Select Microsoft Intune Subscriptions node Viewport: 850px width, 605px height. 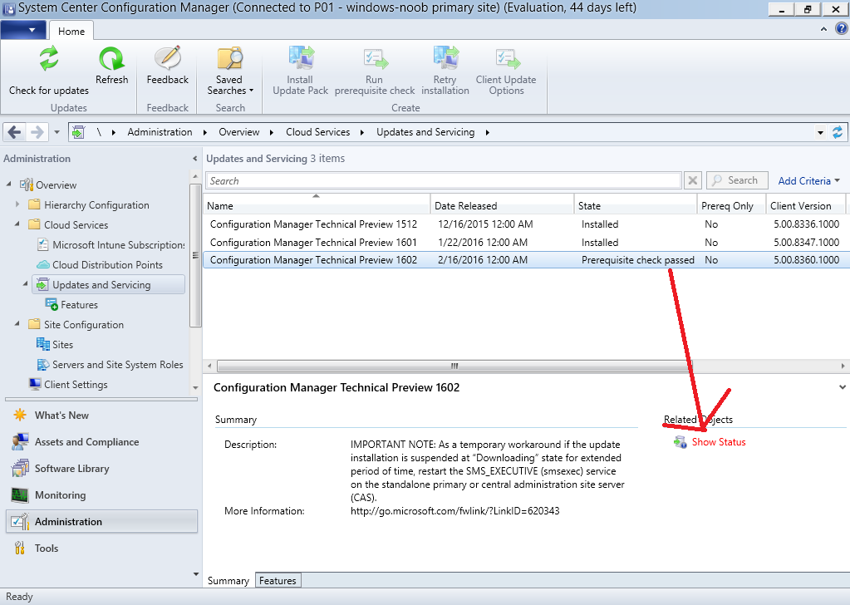tap(111, 245)
